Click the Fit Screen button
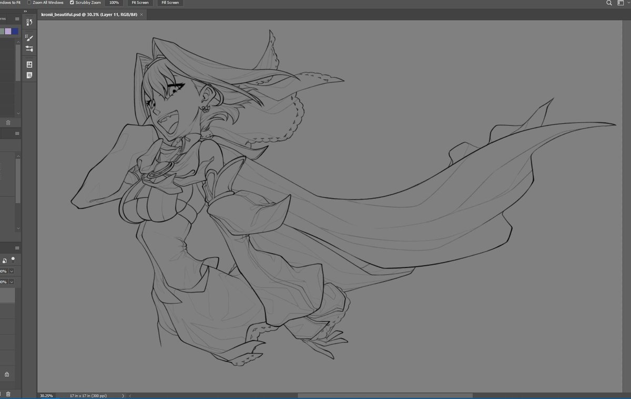The image size is (631, 399). (139, 3)
